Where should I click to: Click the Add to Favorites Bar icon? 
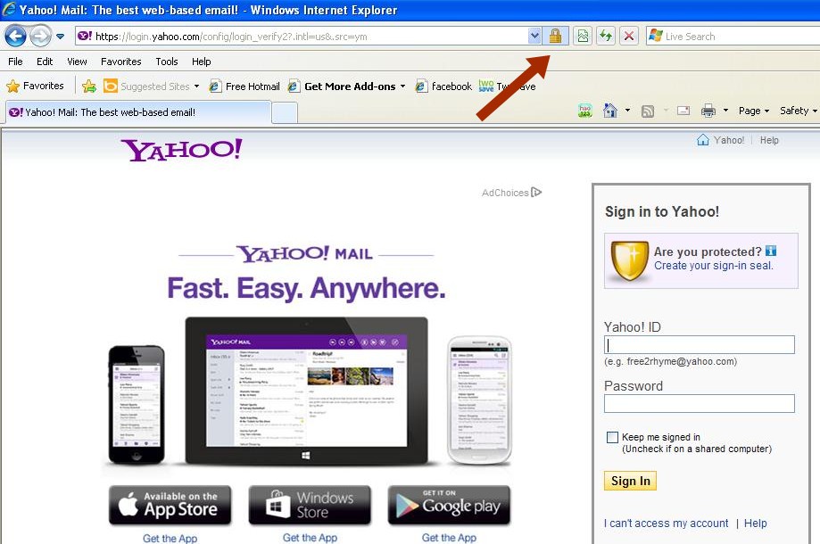click(89, 87)
